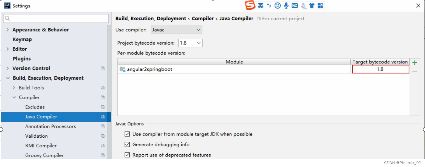The image size is (425, 167).
Task: Click the angular2springboot target bytecode version cell
Action: pyautogui.click(x=380, y=69)
